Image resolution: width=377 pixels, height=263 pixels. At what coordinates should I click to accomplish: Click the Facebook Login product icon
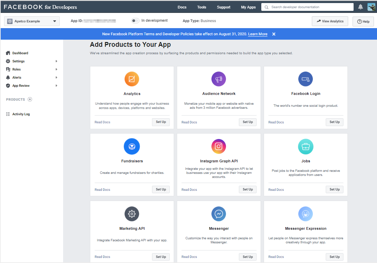(305, 79)
